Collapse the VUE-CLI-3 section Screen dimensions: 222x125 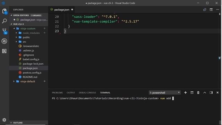[11, 24]
